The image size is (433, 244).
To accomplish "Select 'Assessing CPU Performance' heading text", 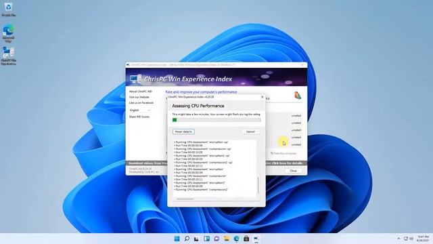I will click(198, 106).
